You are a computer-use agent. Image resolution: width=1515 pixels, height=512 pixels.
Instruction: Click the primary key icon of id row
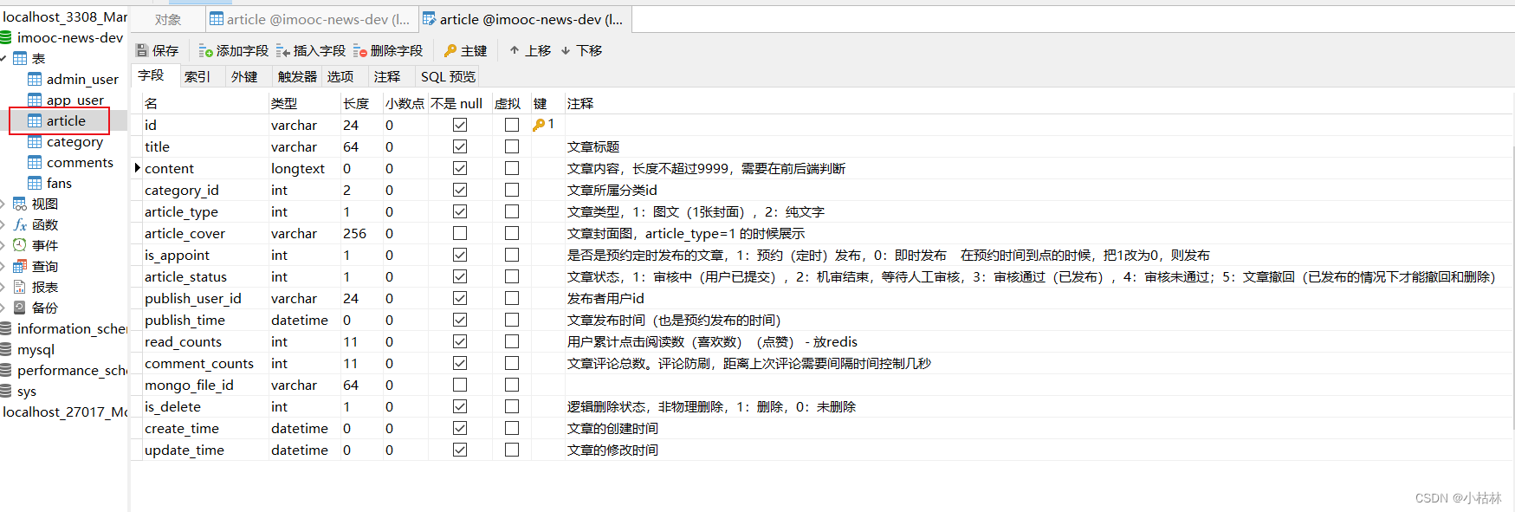tap(539, 125)
